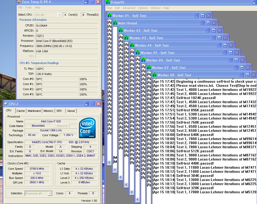This screenshot has height=204, width=257.
Task: Close the Worker #4 Self-Test window
Action: click(x=231, y=45)
